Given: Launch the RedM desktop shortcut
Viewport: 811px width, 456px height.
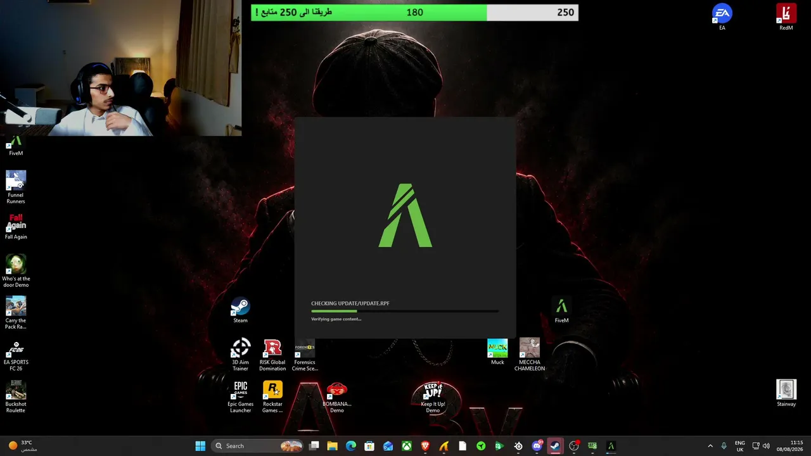Looking at the screenshot, I should [786, 17].
